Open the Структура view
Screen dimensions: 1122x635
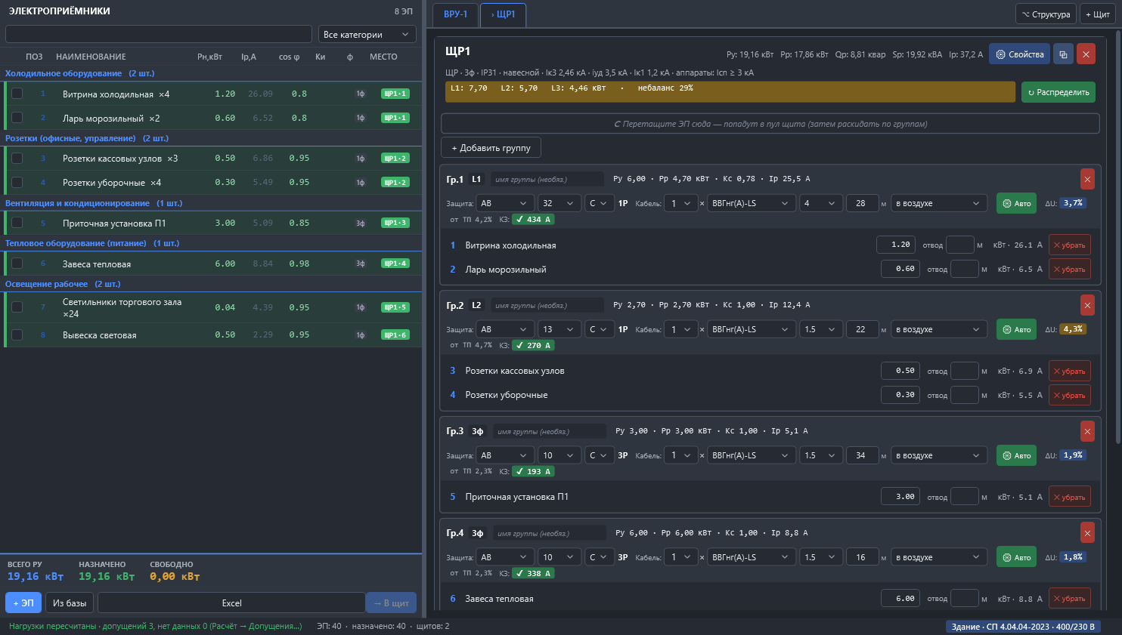[x=1046, y=14]
